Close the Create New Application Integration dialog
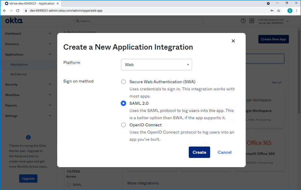The image size is (301, 190). (x=233, y=41)
